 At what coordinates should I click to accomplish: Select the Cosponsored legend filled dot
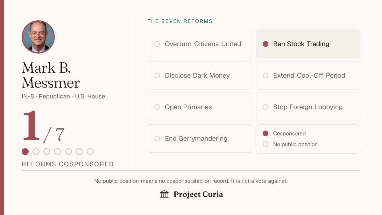(265, 133)
